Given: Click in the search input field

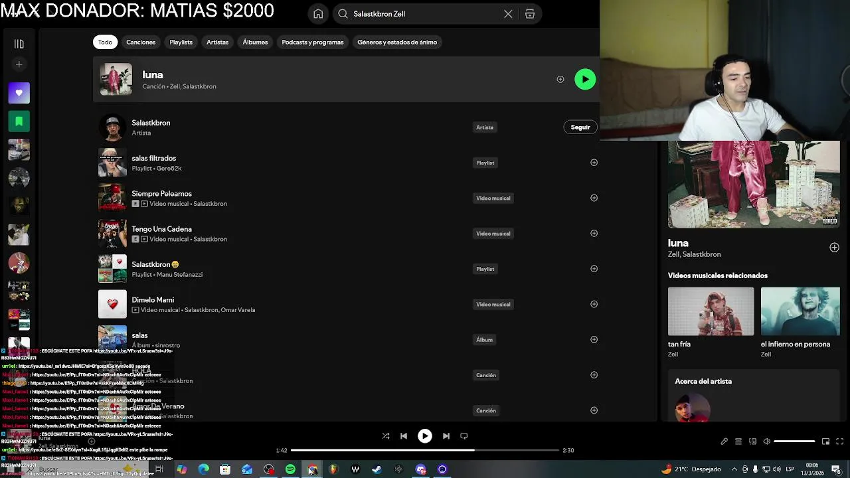Looking at the screenshot, I should (425, 14).
